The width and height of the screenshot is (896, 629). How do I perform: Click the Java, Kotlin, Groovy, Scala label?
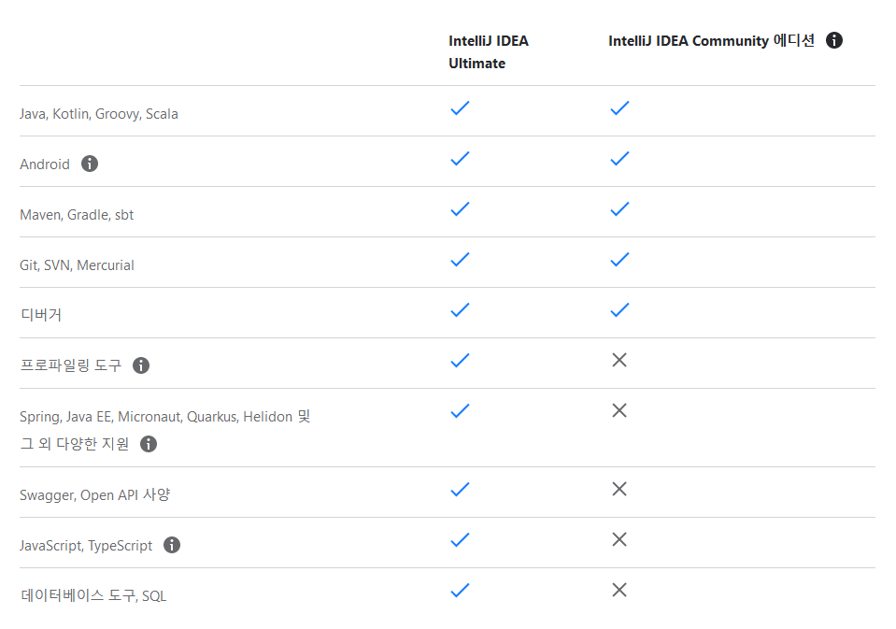coord(99,114)
